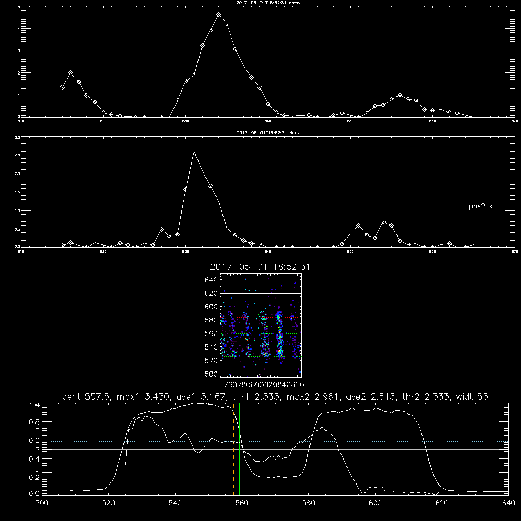Screen dimensions: 521x521
Task: Click the heatmap x-axis label string "760780800820840860"
Action: tap(264, 385)
